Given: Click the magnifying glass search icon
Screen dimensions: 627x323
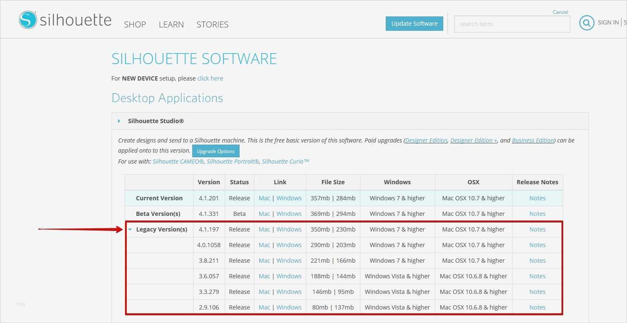Looking at the screenshot, I should pyautogui.click(x=586, y=23).
